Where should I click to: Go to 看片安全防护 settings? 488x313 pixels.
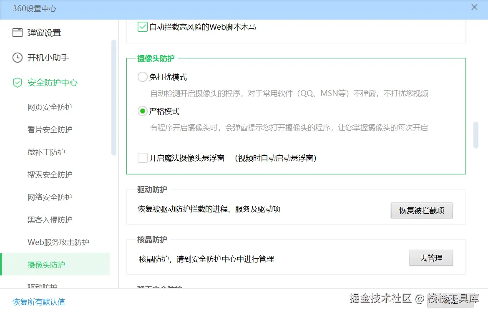[x=50, y=129]
